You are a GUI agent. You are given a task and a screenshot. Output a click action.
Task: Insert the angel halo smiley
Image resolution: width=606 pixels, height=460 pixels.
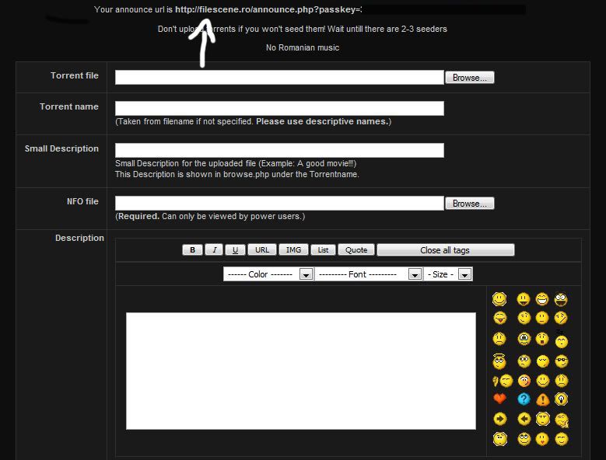[499, 361]
